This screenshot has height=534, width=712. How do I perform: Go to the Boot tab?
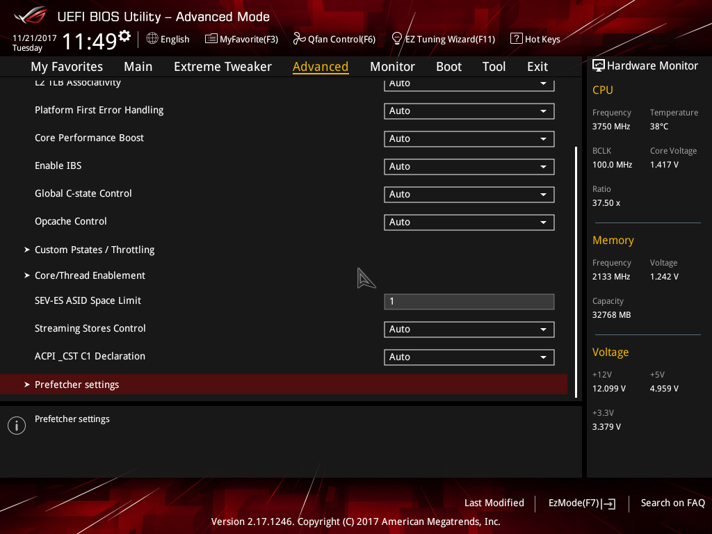tap(448, 66)
